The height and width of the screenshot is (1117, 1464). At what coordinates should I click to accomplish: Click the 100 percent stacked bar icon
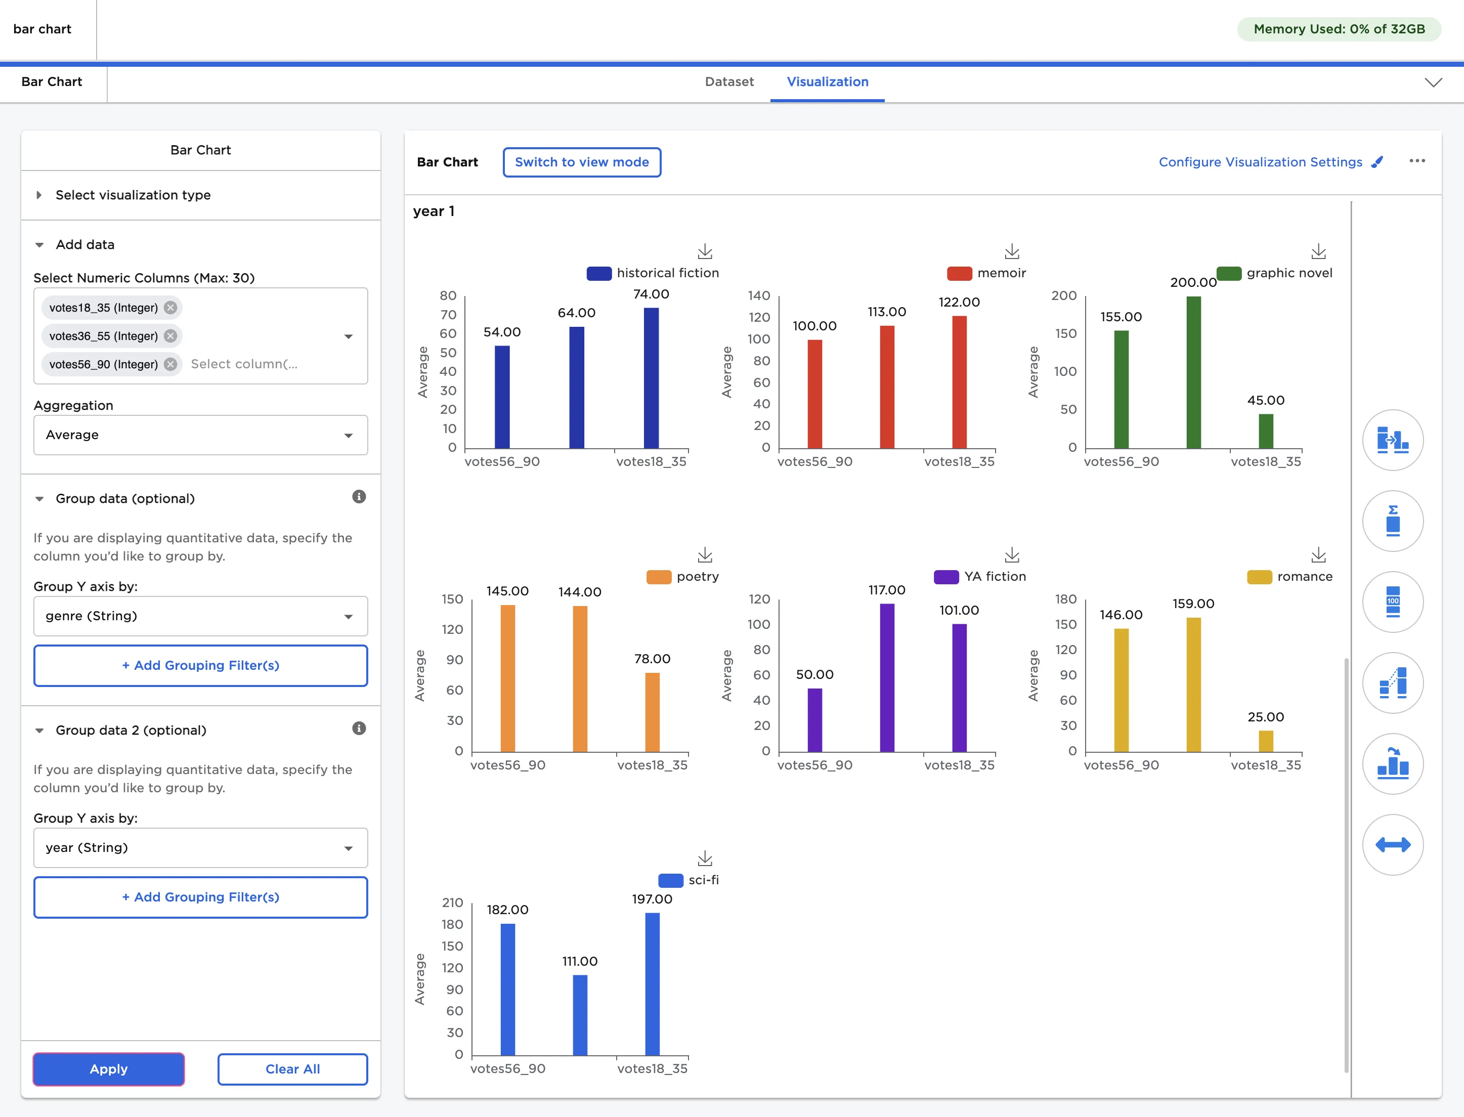click(x=1392, y=602)
